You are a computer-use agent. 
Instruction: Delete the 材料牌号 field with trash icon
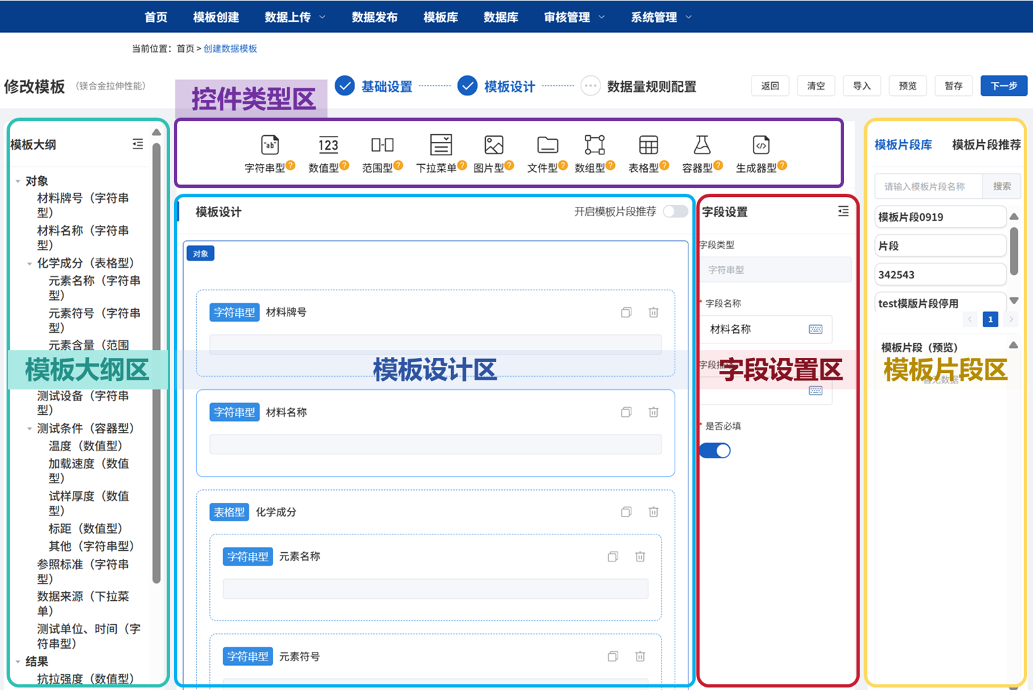pyautogui.click(x=653, y=313)
